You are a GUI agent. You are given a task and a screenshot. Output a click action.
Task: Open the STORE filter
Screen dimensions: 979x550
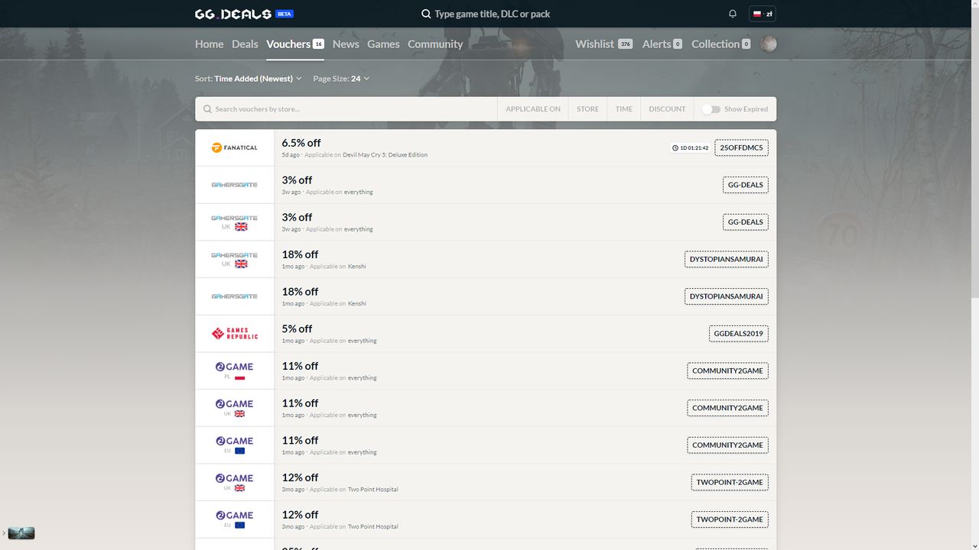click(x=587, y=109)
